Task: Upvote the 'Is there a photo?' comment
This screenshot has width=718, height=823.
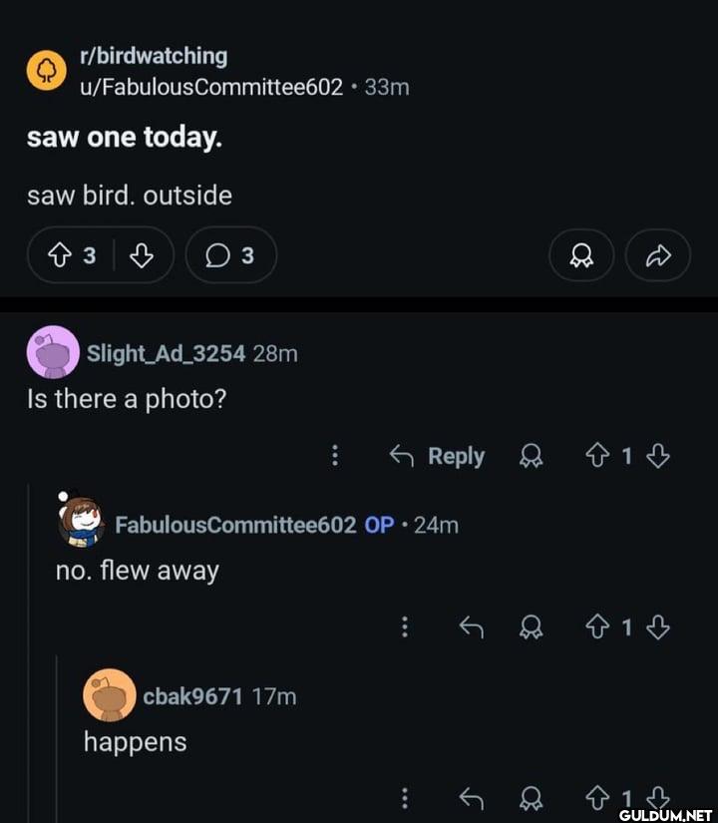Action: [x=595, y=456]
